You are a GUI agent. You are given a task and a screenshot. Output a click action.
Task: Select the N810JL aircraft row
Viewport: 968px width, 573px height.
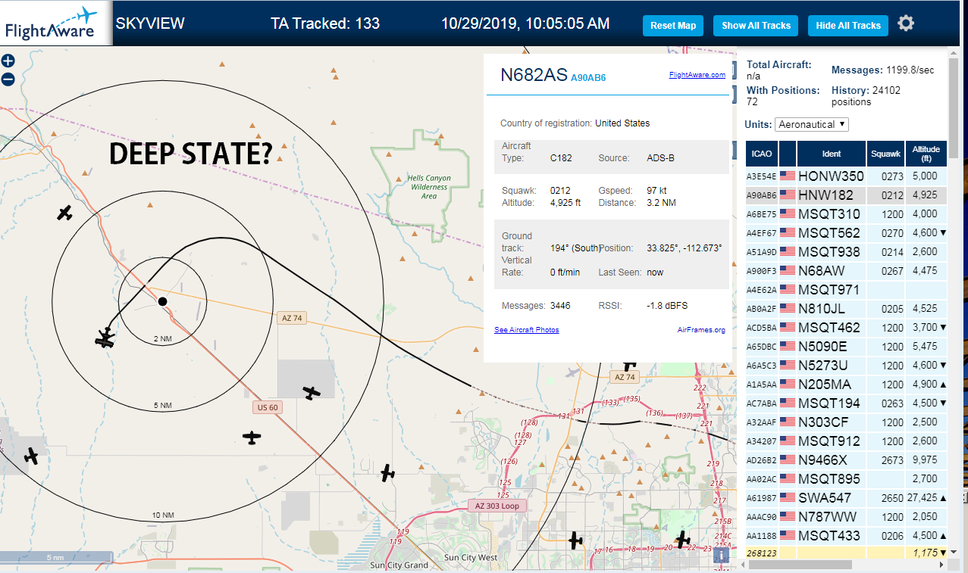(x=847, y=309)
